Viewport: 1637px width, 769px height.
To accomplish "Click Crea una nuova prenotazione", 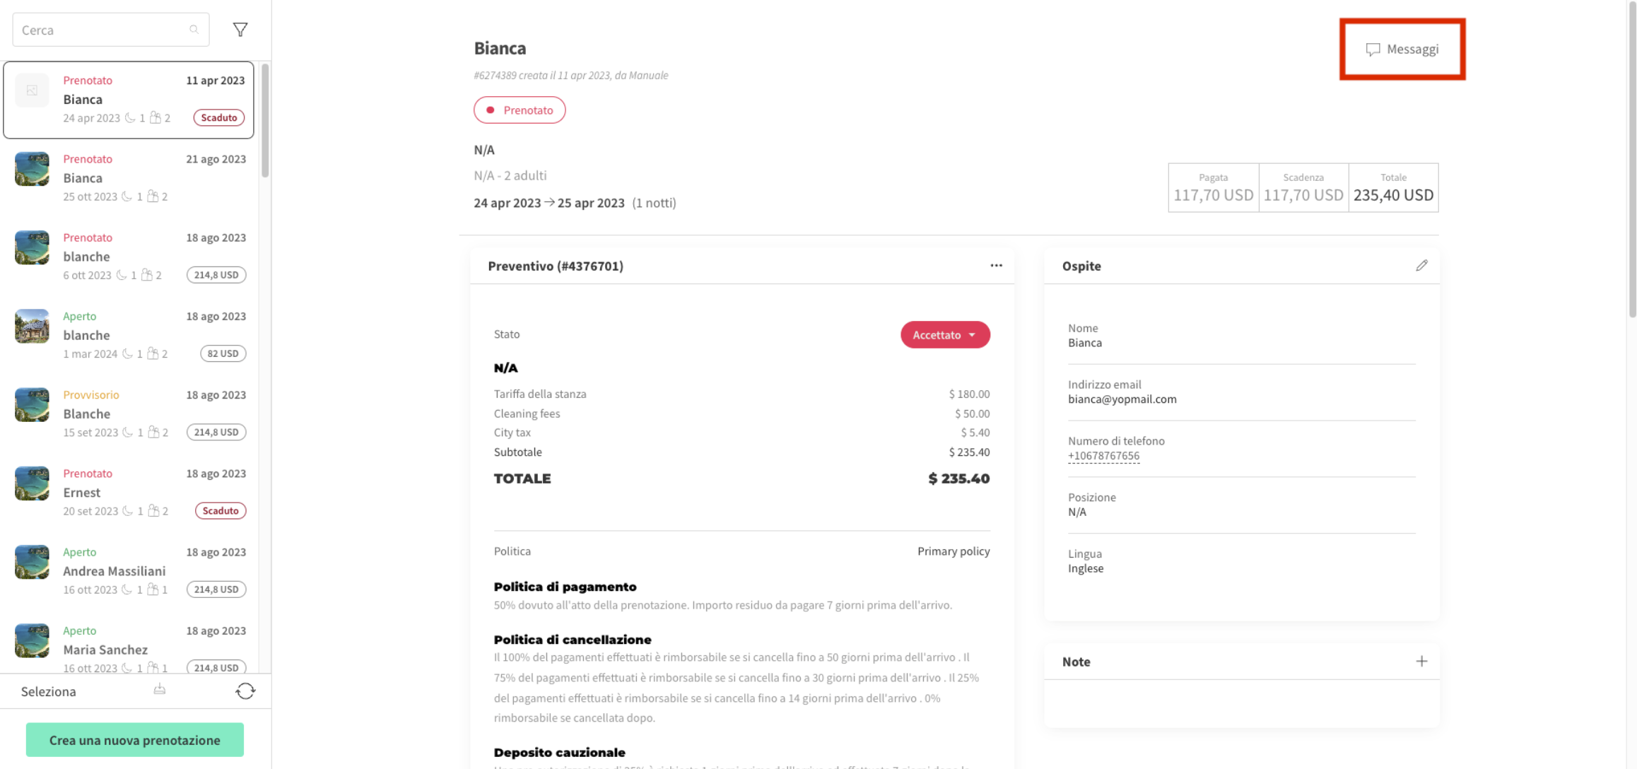I will [x=134, y=739].
